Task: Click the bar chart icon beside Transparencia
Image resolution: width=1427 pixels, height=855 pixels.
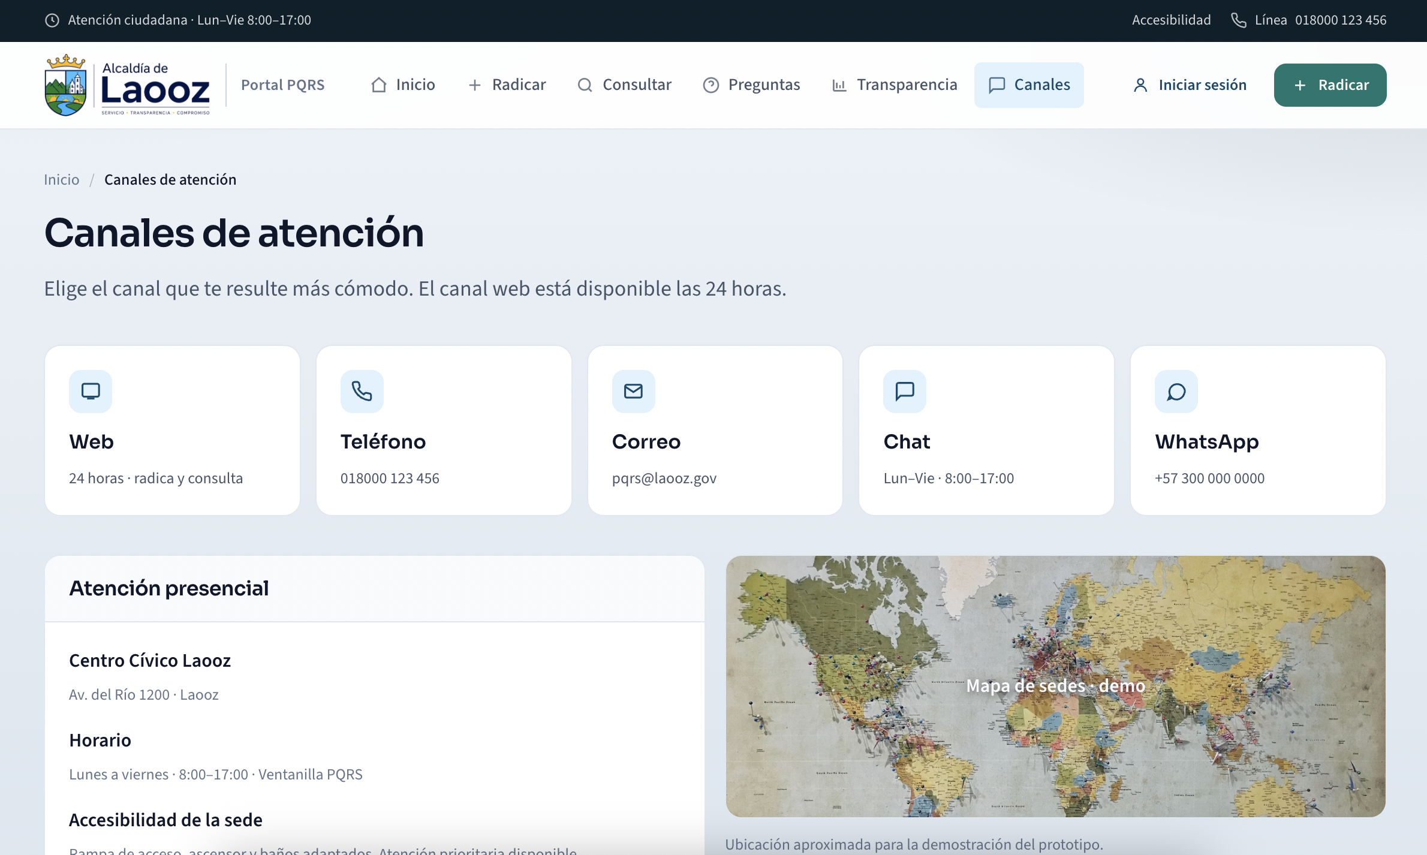Action: pos(839,85)
